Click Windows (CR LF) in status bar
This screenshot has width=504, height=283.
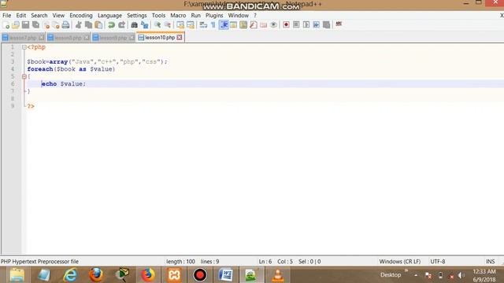point(399,262)
